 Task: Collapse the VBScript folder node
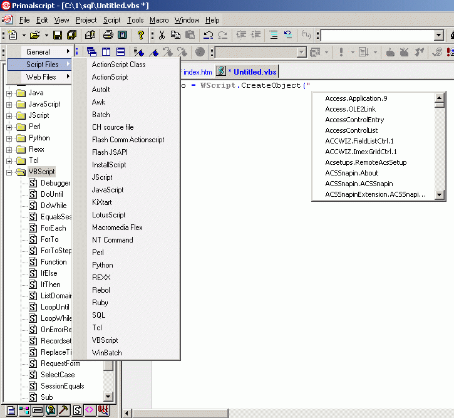point(9,172)
